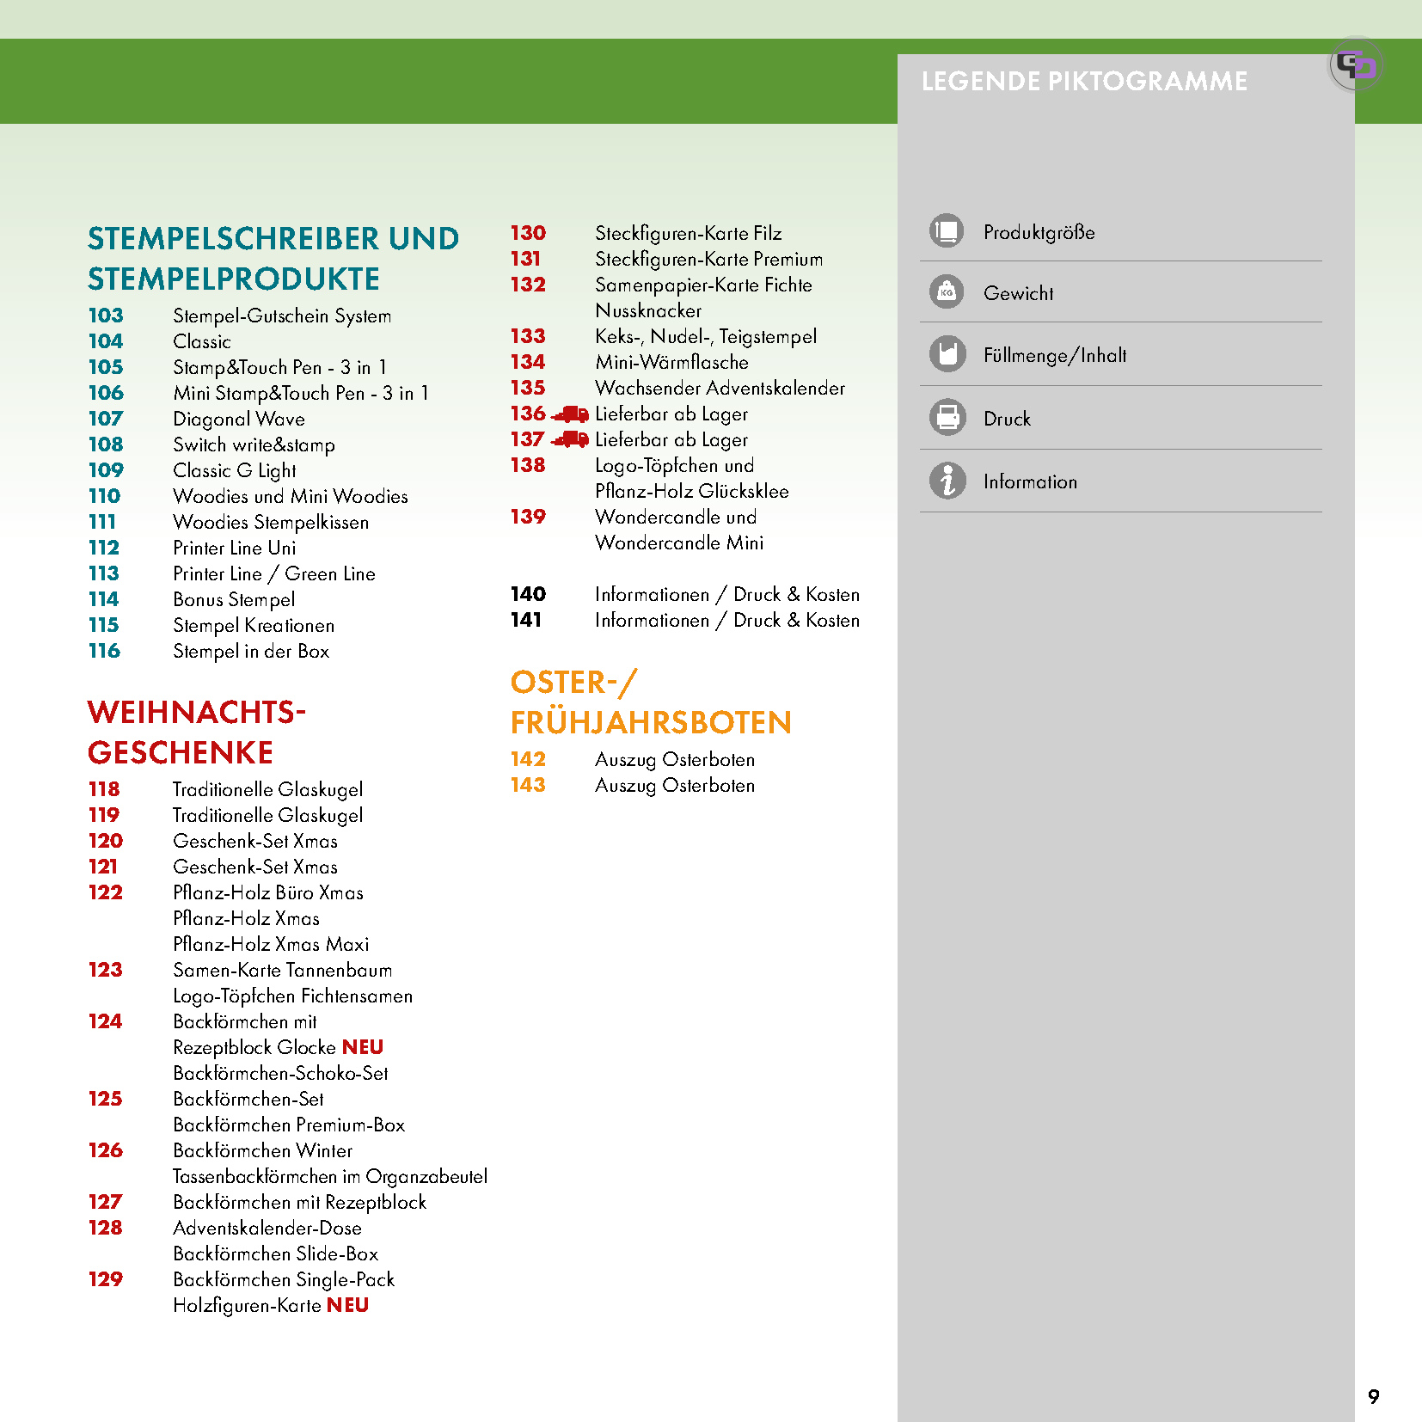The width and height of the screenshot is (1422, 1422).
Task: Click 'Printer Line / Green Line' entry
Action: click(x=274, y=574)
